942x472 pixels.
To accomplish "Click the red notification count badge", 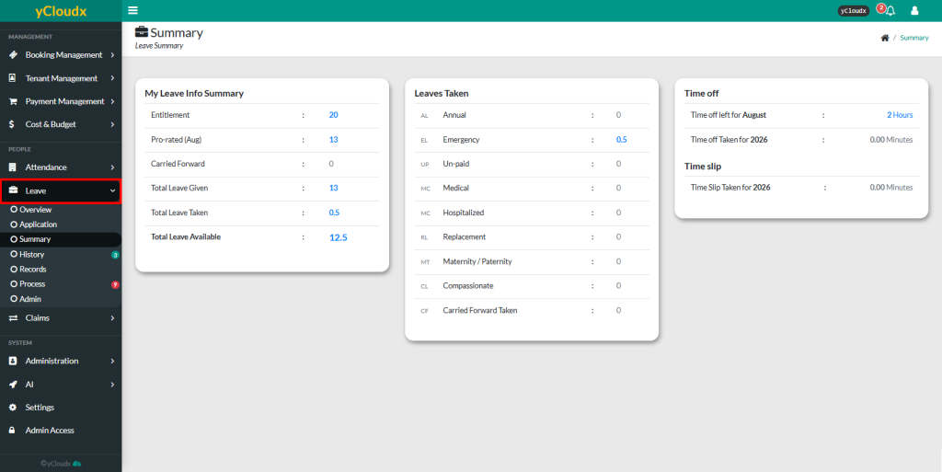I will (x=880, y=7).
